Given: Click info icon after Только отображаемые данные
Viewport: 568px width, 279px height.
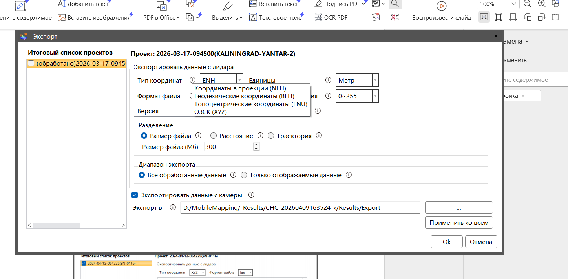Looking at the screenshot, I should click(x=349, y=175).
